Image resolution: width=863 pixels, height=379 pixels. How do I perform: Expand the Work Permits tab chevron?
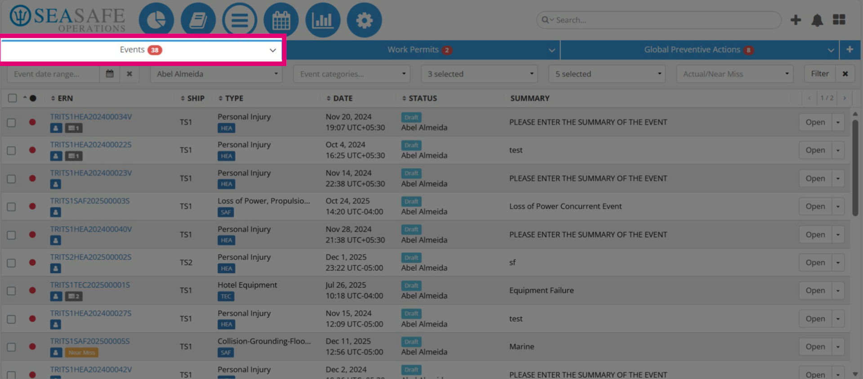click(x=552, y=50)
